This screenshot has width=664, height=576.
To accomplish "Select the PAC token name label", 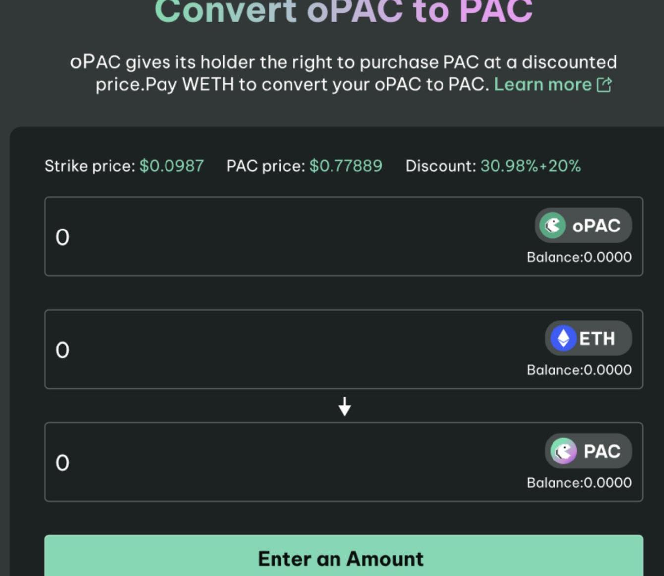I will click(602, 451).
